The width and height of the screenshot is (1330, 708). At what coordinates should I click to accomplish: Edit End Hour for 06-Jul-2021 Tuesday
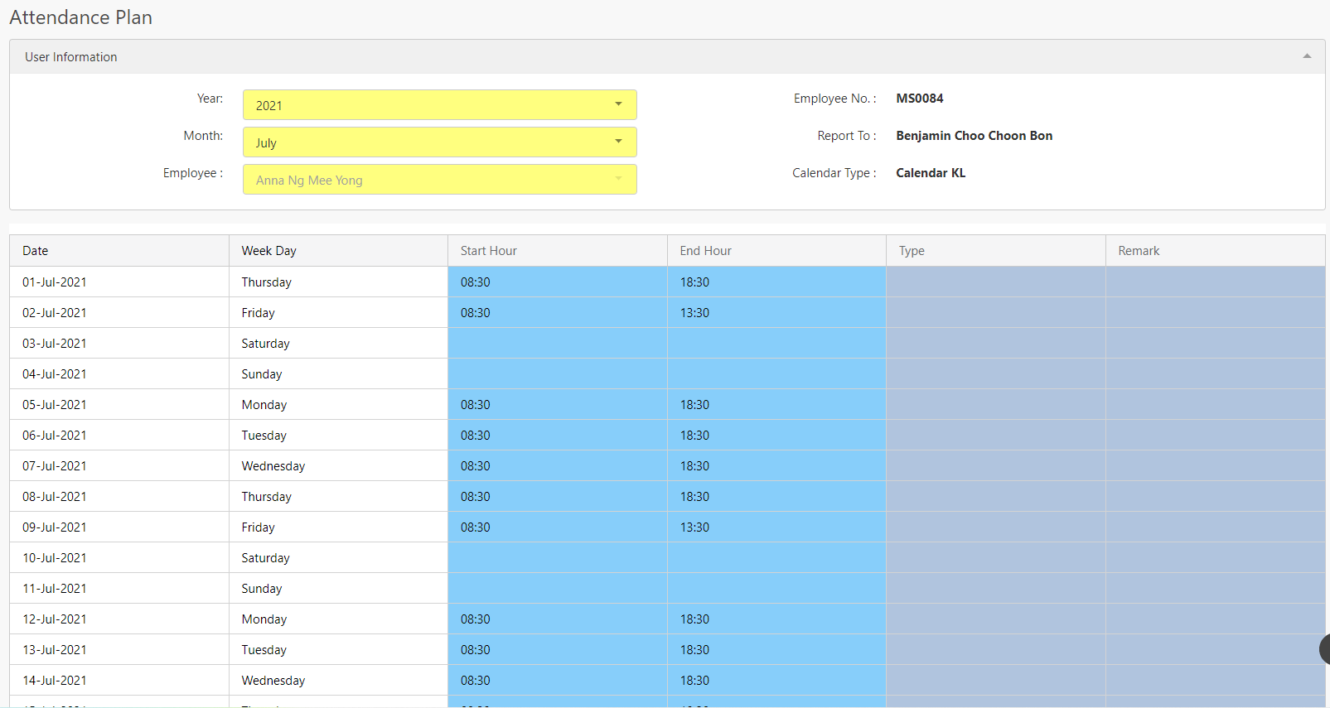click(776, 436)
